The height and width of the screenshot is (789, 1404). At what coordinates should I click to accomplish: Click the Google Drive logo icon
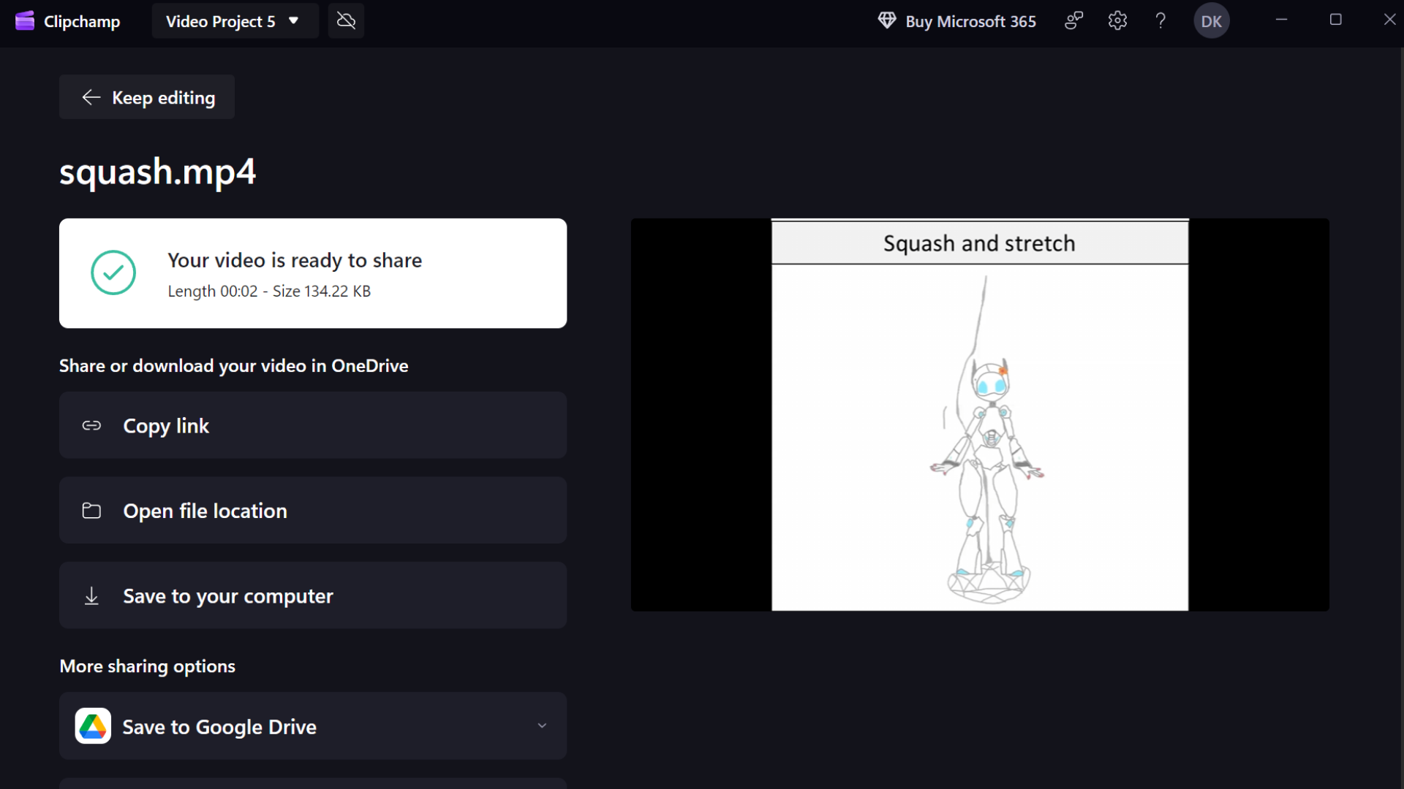point(93,726)
